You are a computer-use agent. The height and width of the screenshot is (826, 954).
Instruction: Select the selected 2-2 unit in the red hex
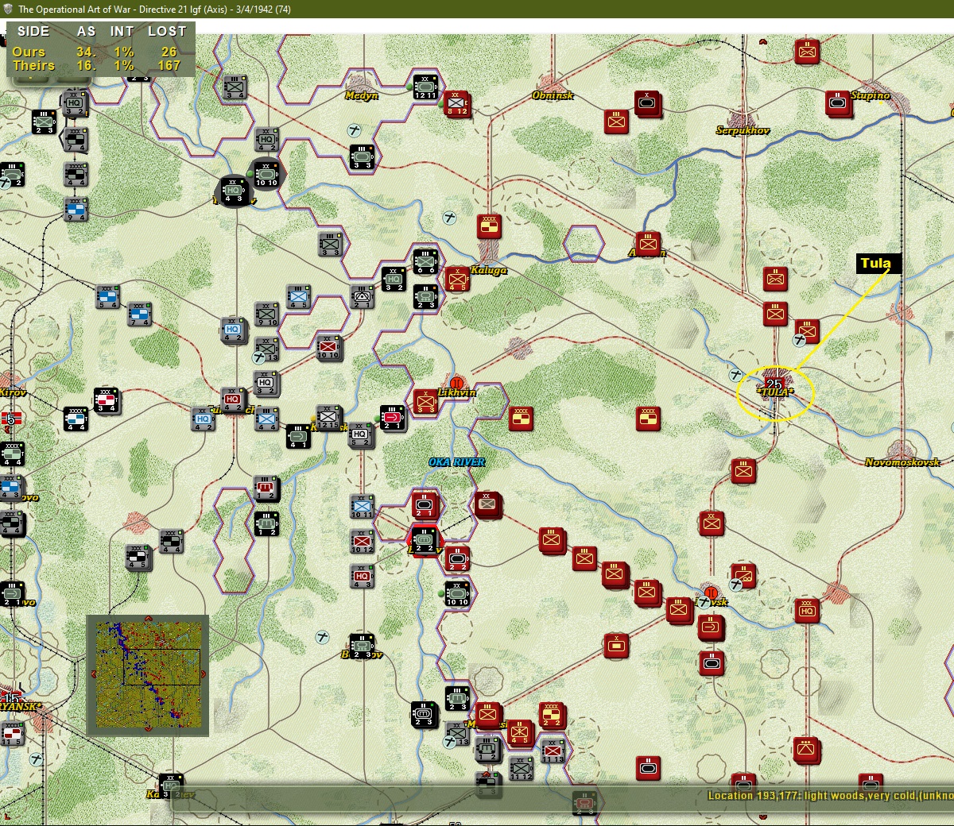[424, 540]
